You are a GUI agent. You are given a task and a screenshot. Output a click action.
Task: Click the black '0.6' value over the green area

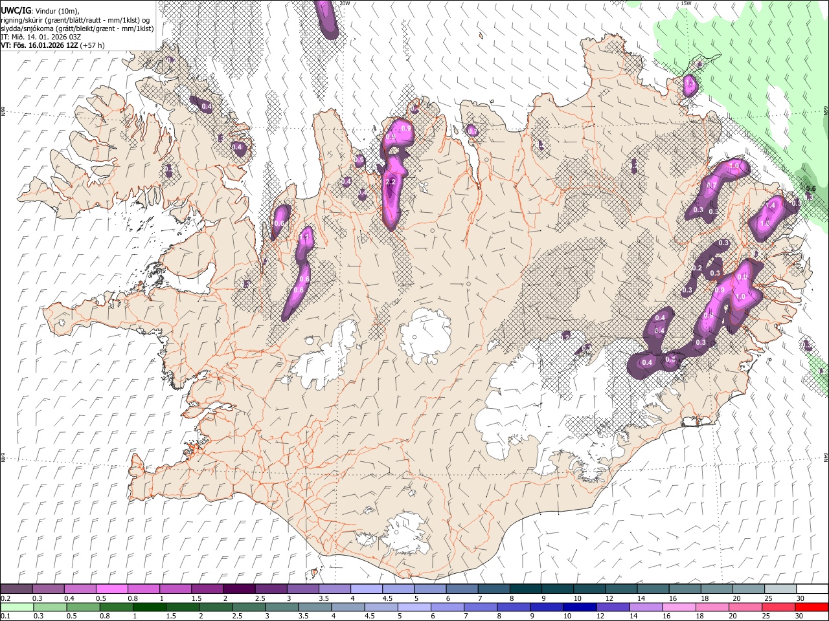pyautogui.click(x=810, y=189)
